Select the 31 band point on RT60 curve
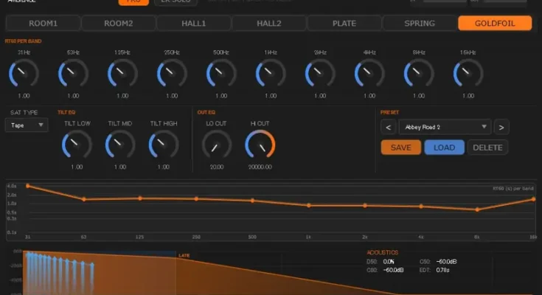The width and height of the screenshot is (542, 295). [x=28, y=186]
